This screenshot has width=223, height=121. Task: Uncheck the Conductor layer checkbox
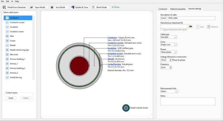(7, 18)
